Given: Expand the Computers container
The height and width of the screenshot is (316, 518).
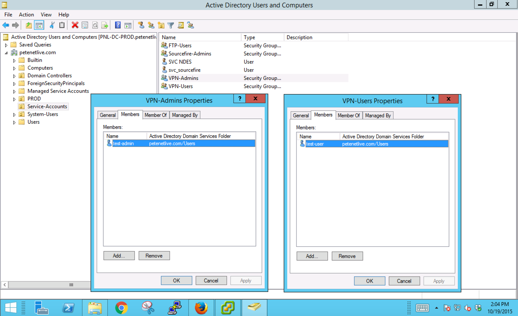Looking at the screenshot, I should click(14, 68).
